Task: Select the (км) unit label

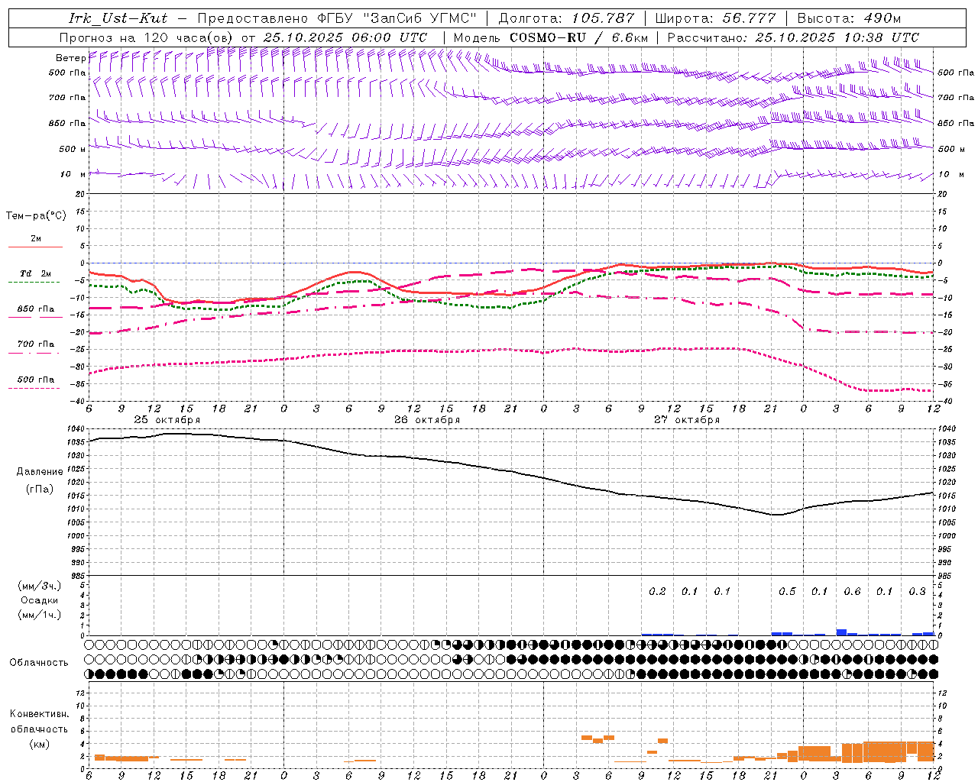Action: click(40, 744)
